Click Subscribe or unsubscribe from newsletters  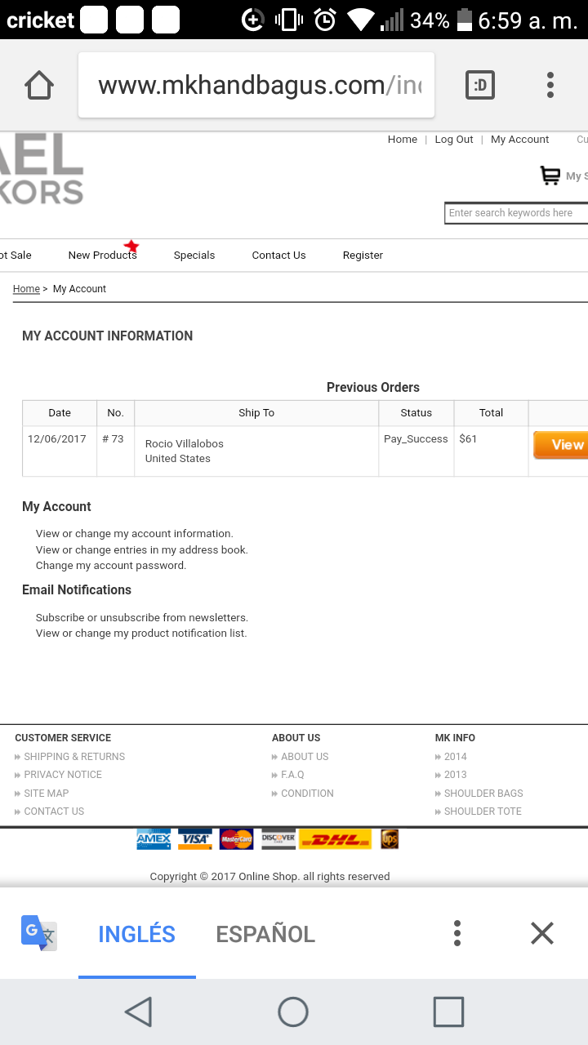pyautogui.click(x=142, y=618)
